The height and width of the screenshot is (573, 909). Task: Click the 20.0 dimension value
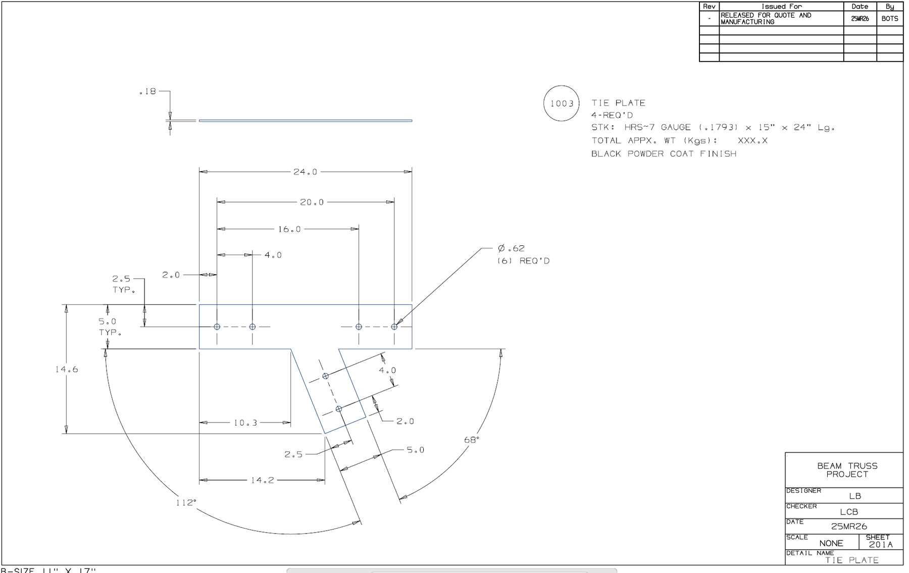[312, 202]
